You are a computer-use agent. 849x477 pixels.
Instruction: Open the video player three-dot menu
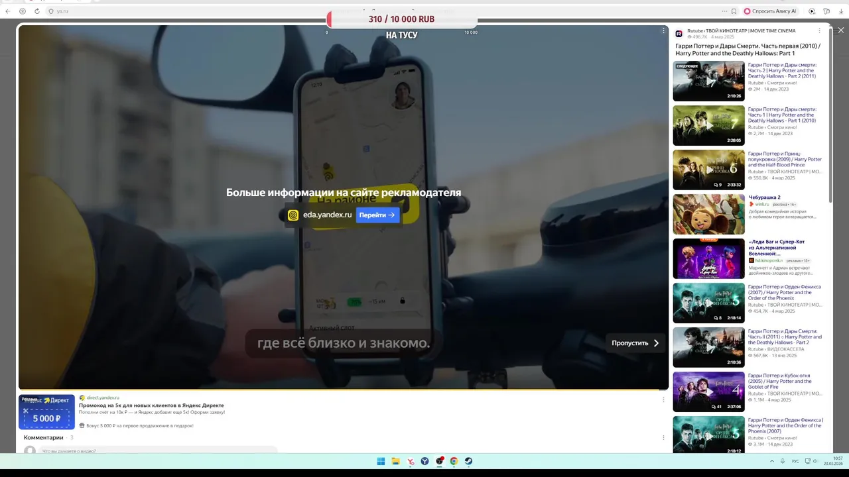click(663, 30)
